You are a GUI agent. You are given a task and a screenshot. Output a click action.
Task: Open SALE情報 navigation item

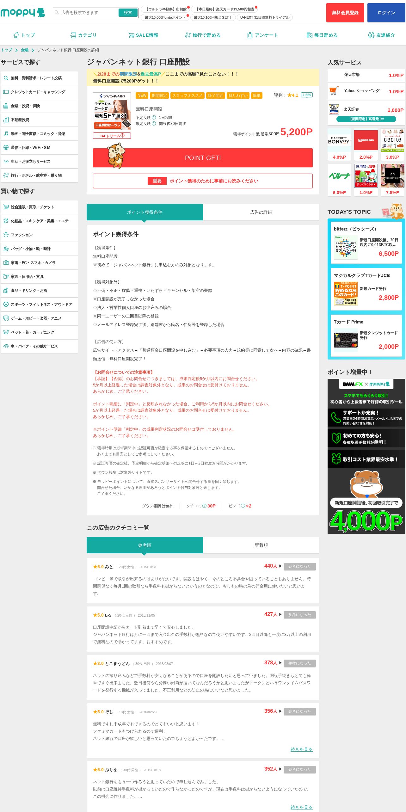(x=143, y=35)
